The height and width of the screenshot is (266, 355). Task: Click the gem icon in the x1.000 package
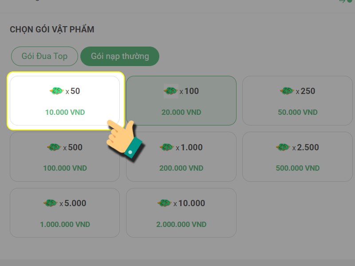tap(167, 147)
